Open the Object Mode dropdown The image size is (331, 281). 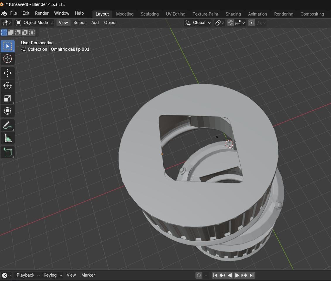[x=35, y=23]
